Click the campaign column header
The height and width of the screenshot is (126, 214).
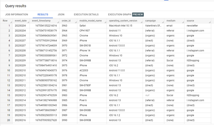[150, 21]
